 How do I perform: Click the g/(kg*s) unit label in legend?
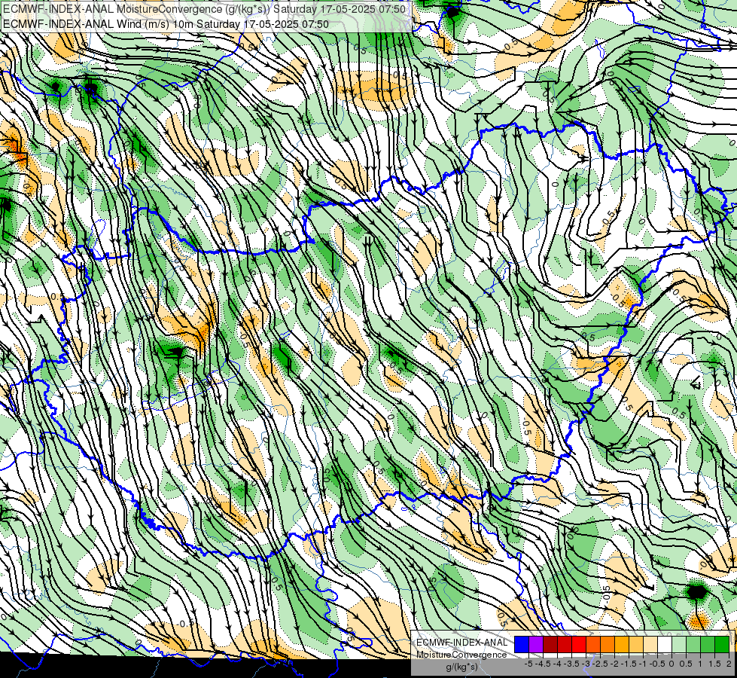[x=462, y=667]
